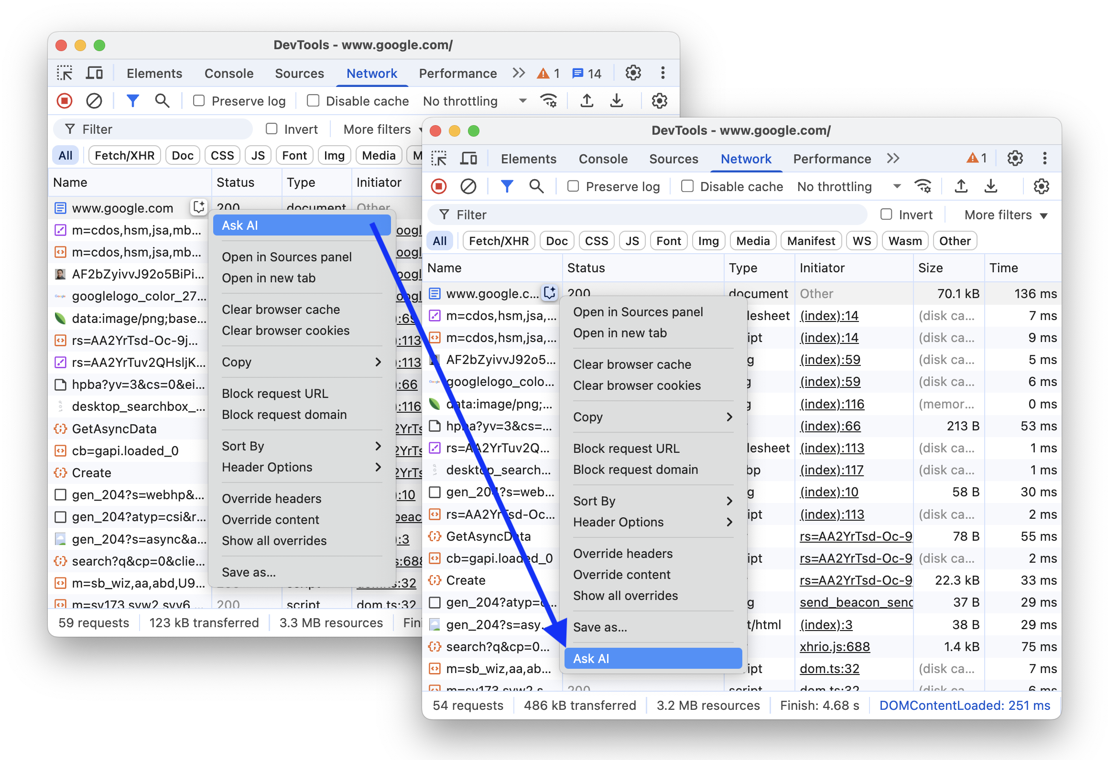Open network conditions panel

[923, 186]
